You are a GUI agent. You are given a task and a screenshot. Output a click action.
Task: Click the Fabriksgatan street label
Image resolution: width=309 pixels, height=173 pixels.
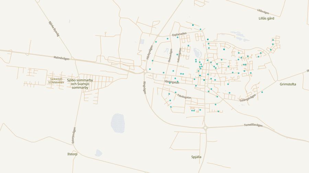coord(184,97)
